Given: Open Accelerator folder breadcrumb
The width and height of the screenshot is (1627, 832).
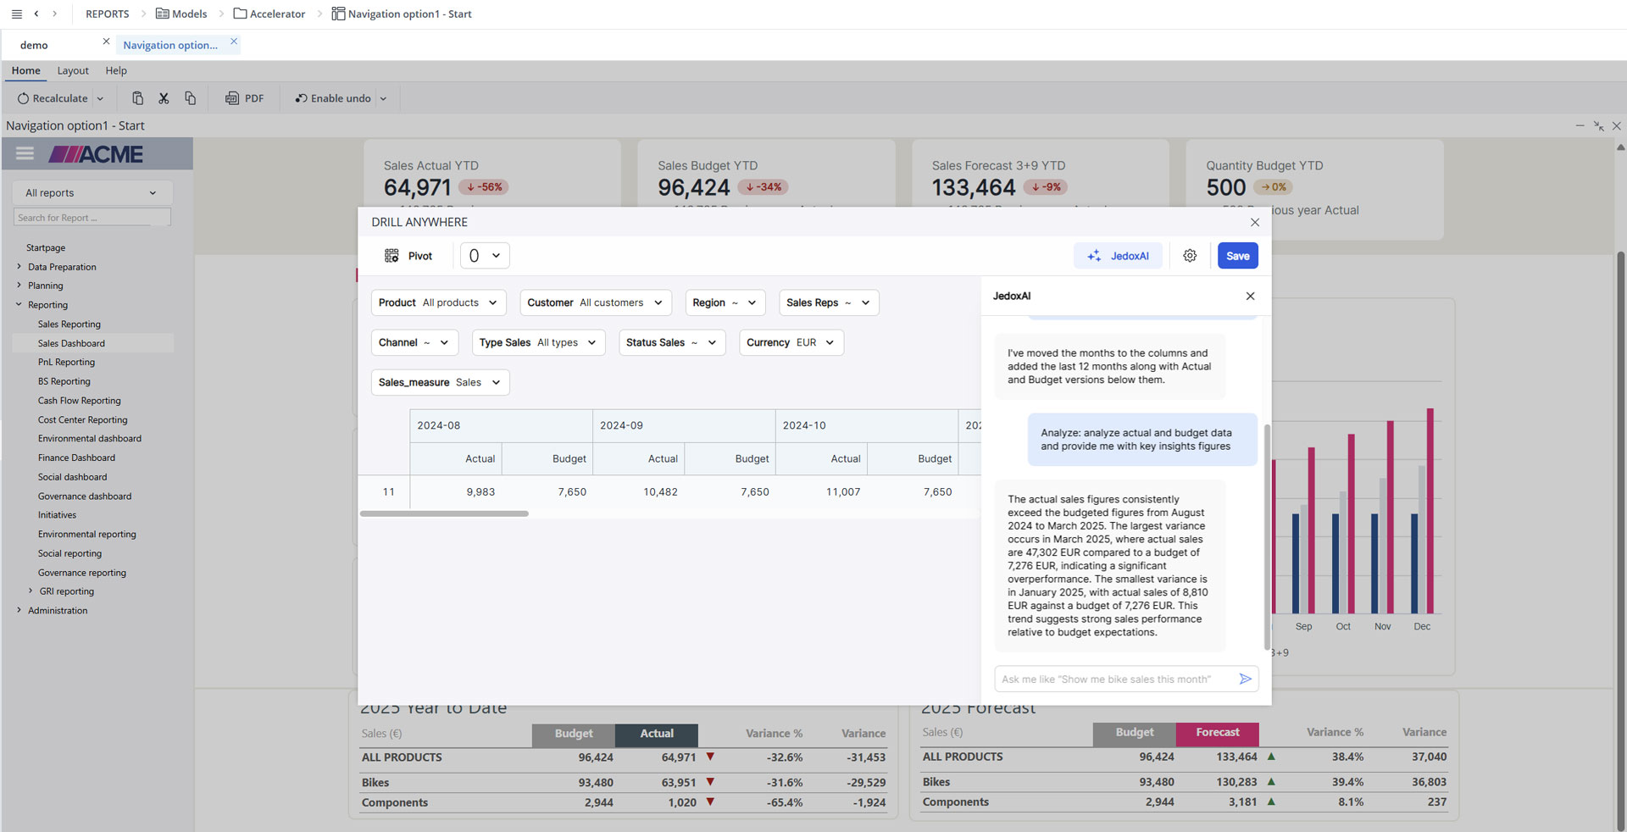Looking at the screenshot, I should coord(269,14).
